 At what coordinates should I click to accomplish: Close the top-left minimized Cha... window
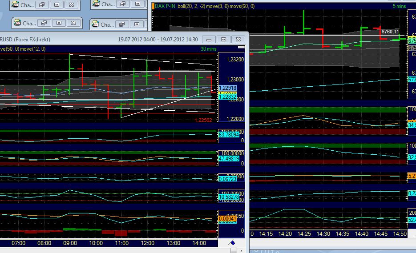[x=71, y=5]
